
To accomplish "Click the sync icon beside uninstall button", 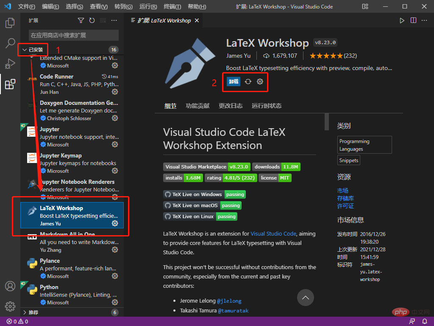I will click(x=248, y=81).
